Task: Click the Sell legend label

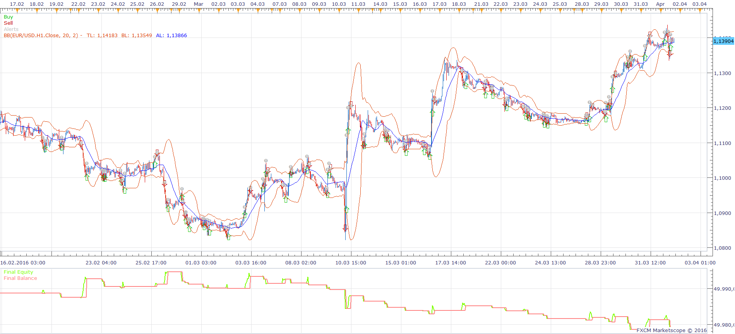Action: (8, 23)
